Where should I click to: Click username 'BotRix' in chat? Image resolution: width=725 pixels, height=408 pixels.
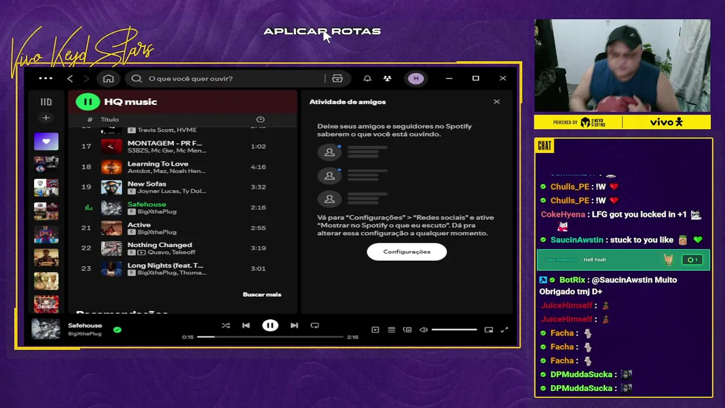pos(572,280)
